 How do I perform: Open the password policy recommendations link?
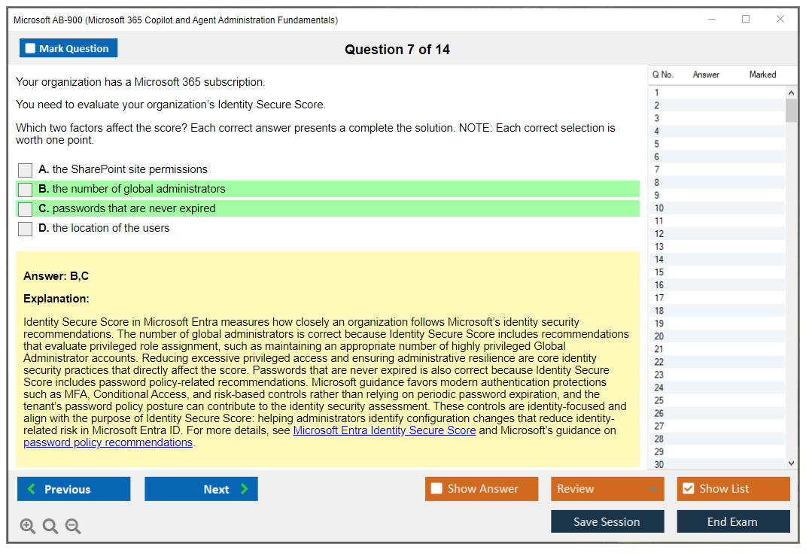click(108, 442)
